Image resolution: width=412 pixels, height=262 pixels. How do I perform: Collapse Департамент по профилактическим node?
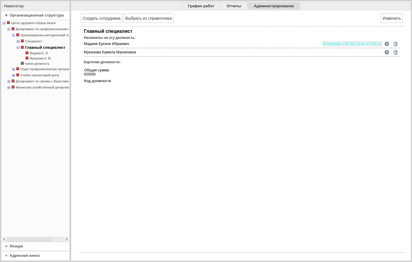pyautogui.click(x=9, y=29)
